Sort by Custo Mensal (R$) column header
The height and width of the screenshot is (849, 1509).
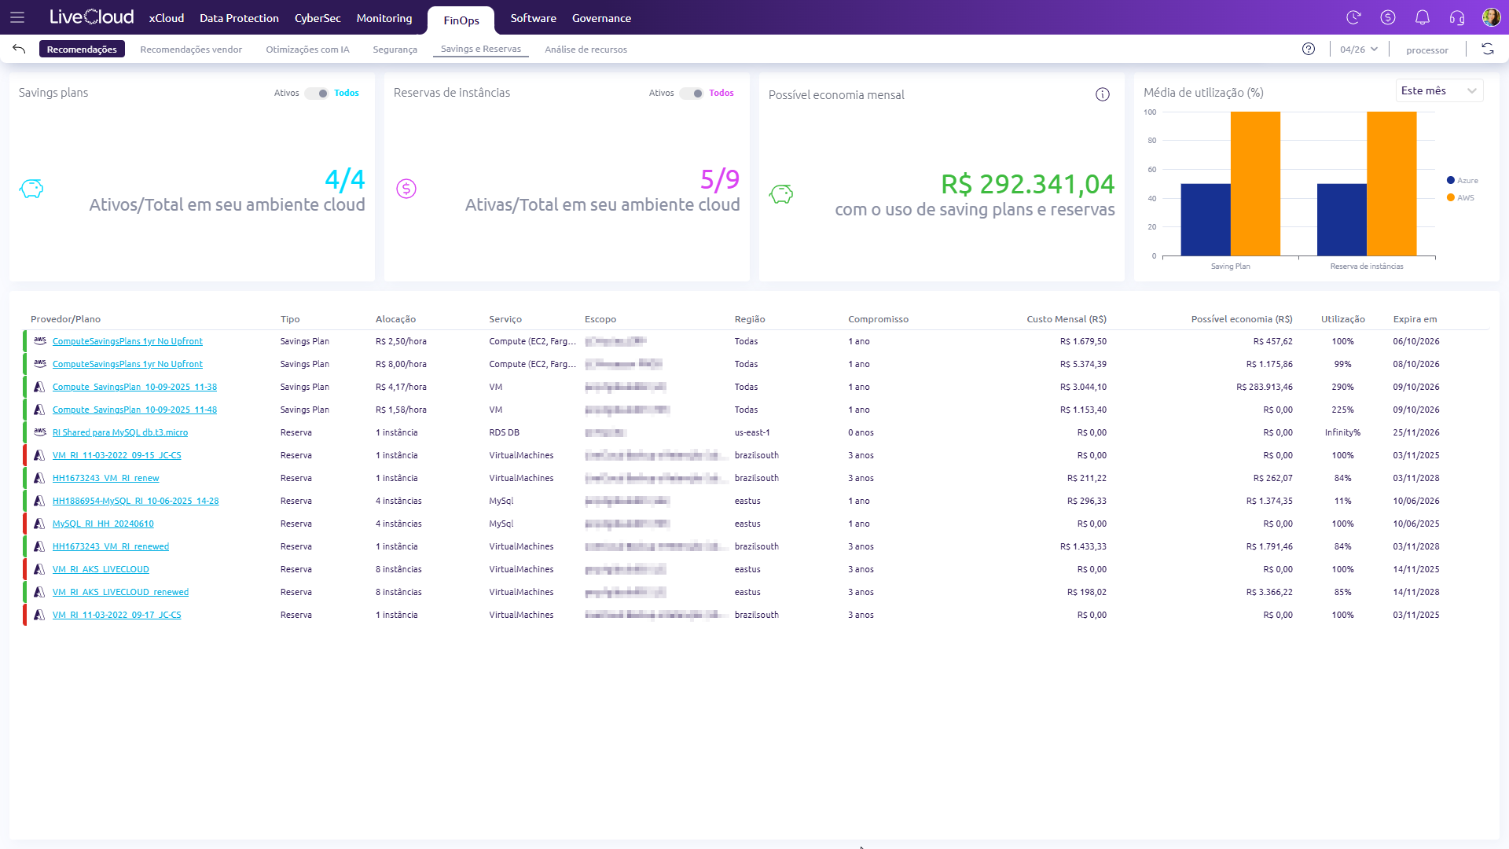point(1067,319)
